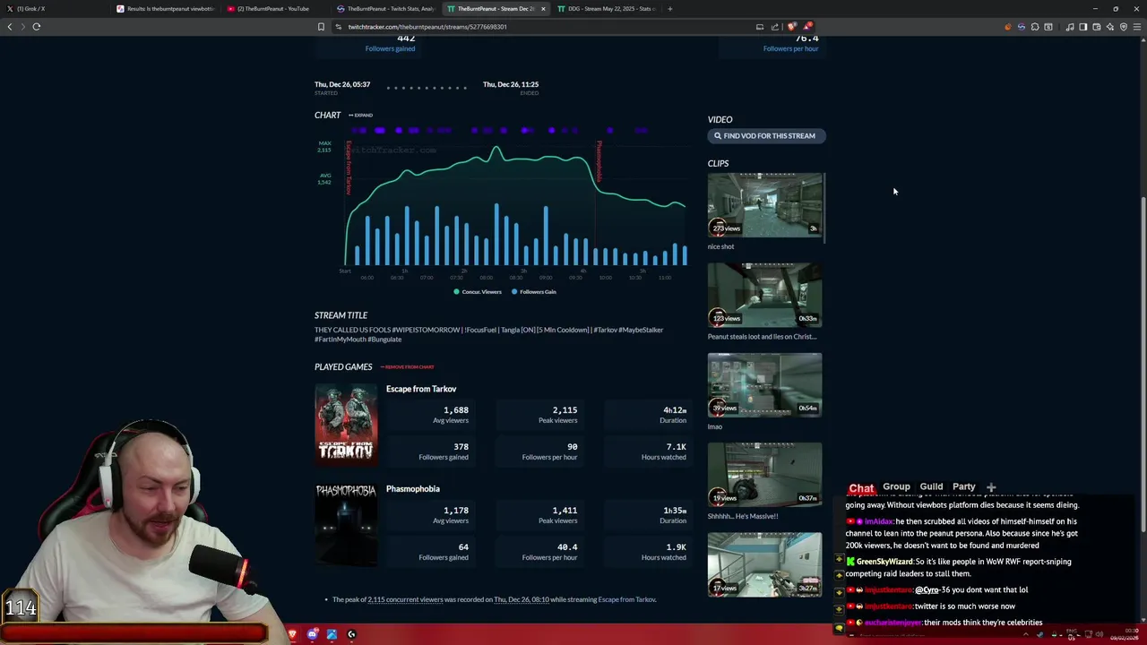The width and height of the screenshot is (1147, 645).
Task: Switch to TheBurntPeanut Twitch Stats tab
Action: click(x=386, y=9)
